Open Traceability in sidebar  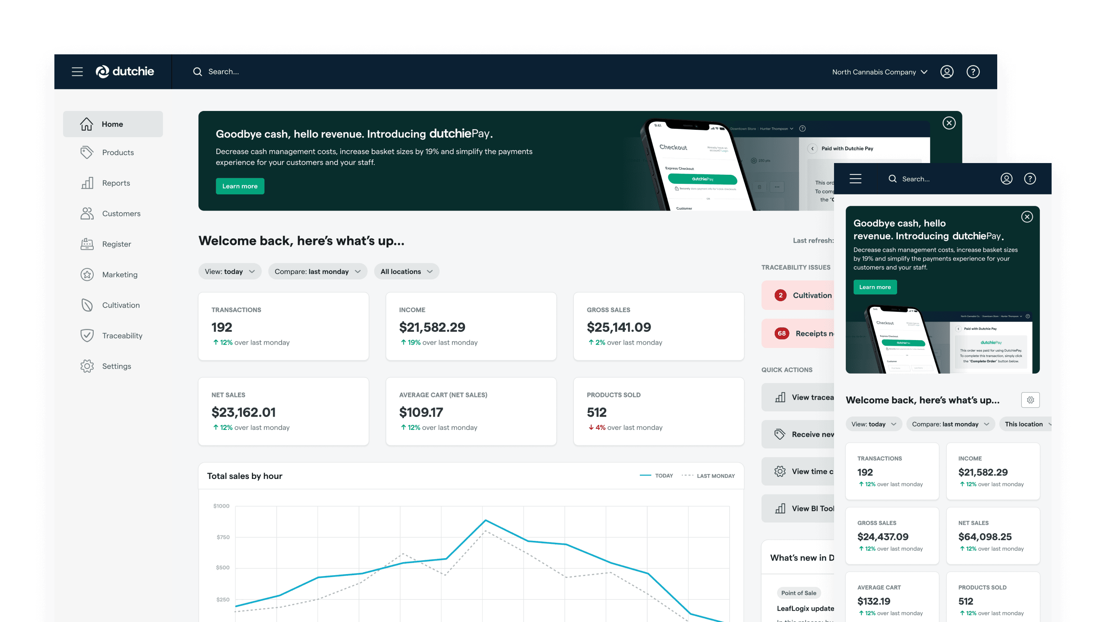pyautogui.click(x=122, y=336)
